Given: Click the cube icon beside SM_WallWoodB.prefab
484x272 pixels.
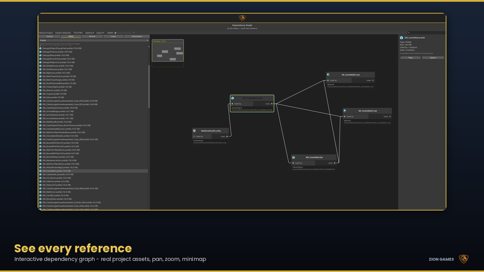Looking at the screenshot, I should pos(40,122).
